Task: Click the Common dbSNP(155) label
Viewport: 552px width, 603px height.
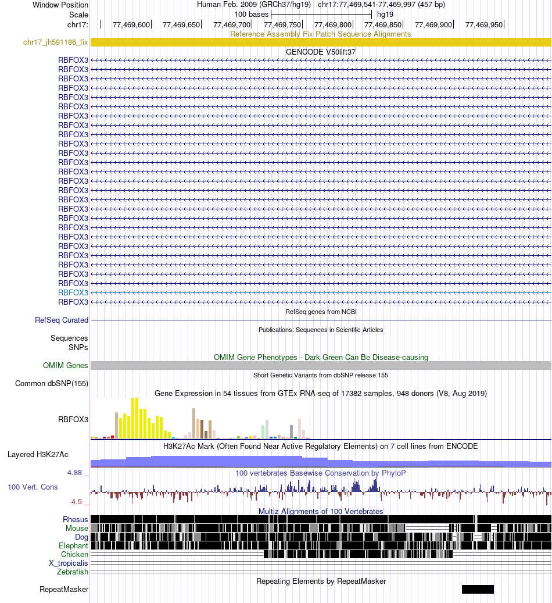Action: click(52, 383)
